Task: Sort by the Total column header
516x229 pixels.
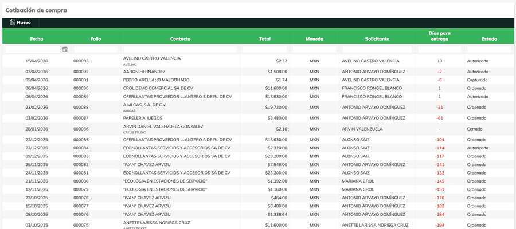Action: point(265,39)
